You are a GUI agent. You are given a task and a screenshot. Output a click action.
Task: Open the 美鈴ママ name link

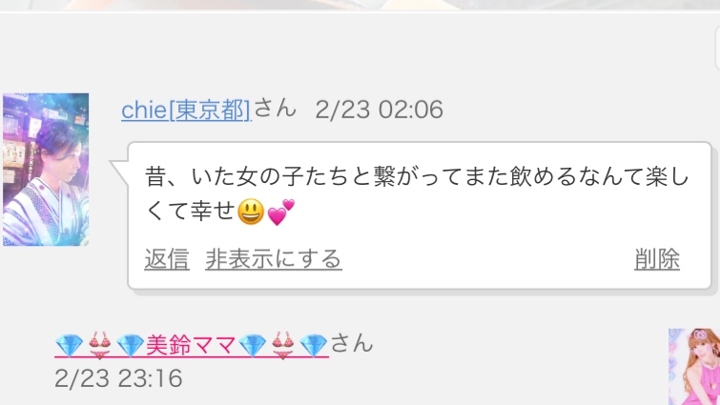192,345
